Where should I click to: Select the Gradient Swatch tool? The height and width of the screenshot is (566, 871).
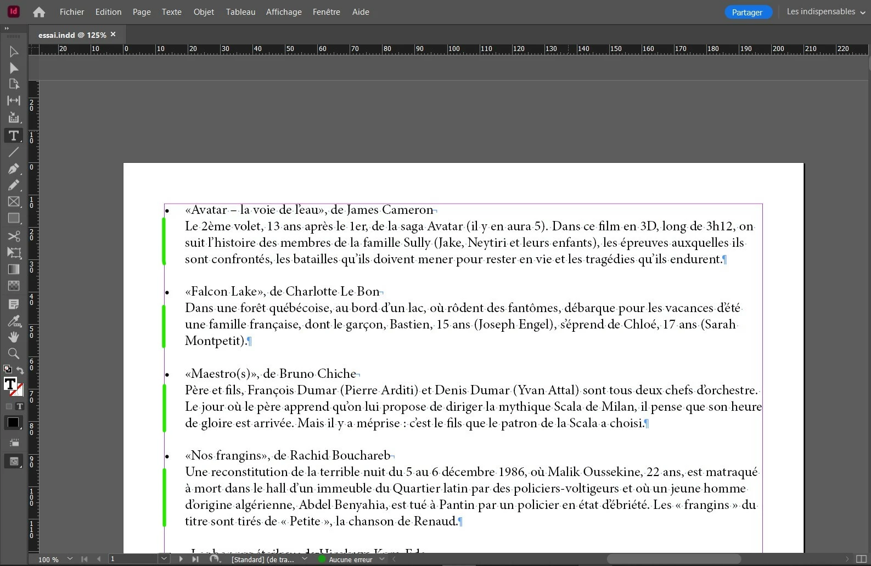tap(14, 269)
